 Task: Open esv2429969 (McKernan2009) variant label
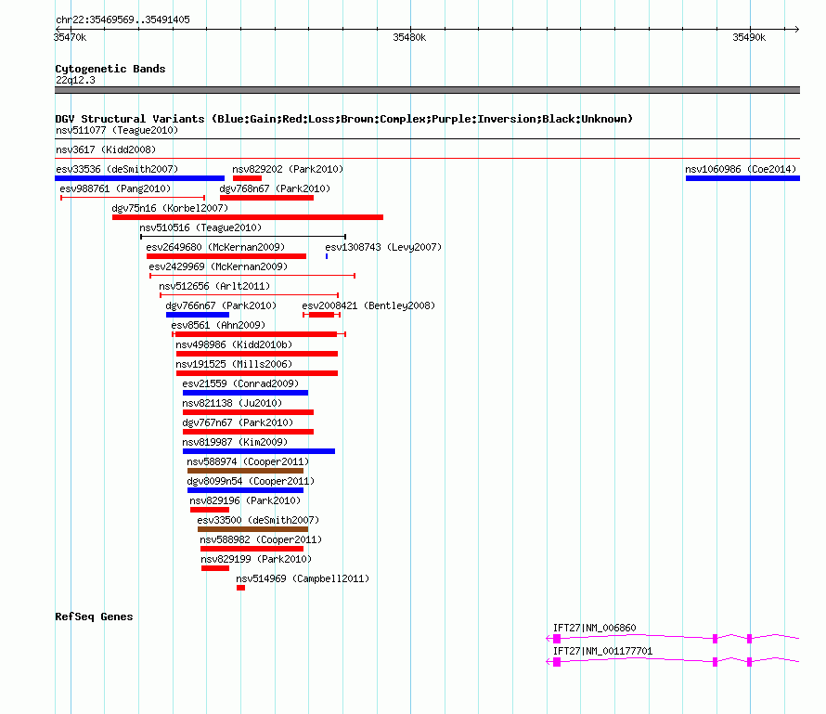coord(218,266)
